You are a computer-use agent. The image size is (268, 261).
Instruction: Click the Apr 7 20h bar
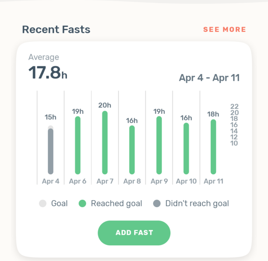pos(105,143)
